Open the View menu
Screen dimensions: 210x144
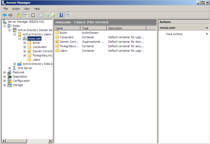27,9
